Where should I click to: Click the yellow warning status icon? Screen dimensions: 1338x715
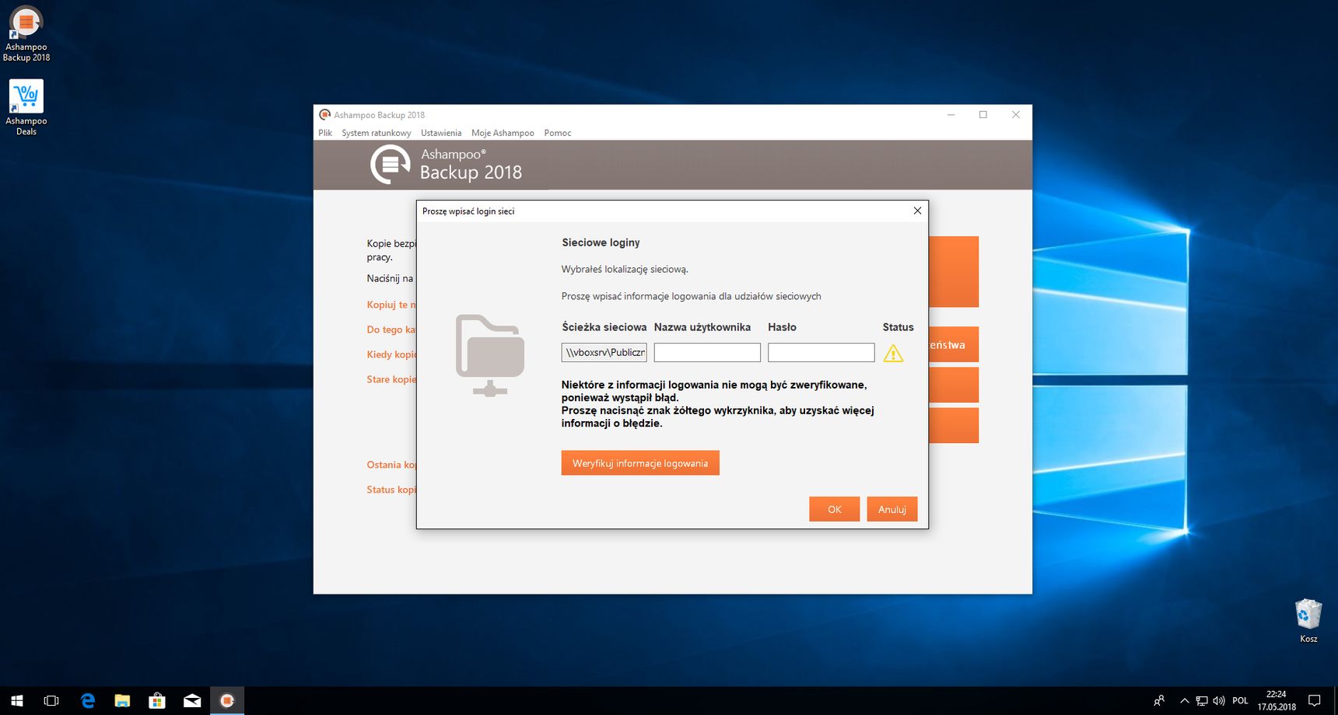(893, 354)
